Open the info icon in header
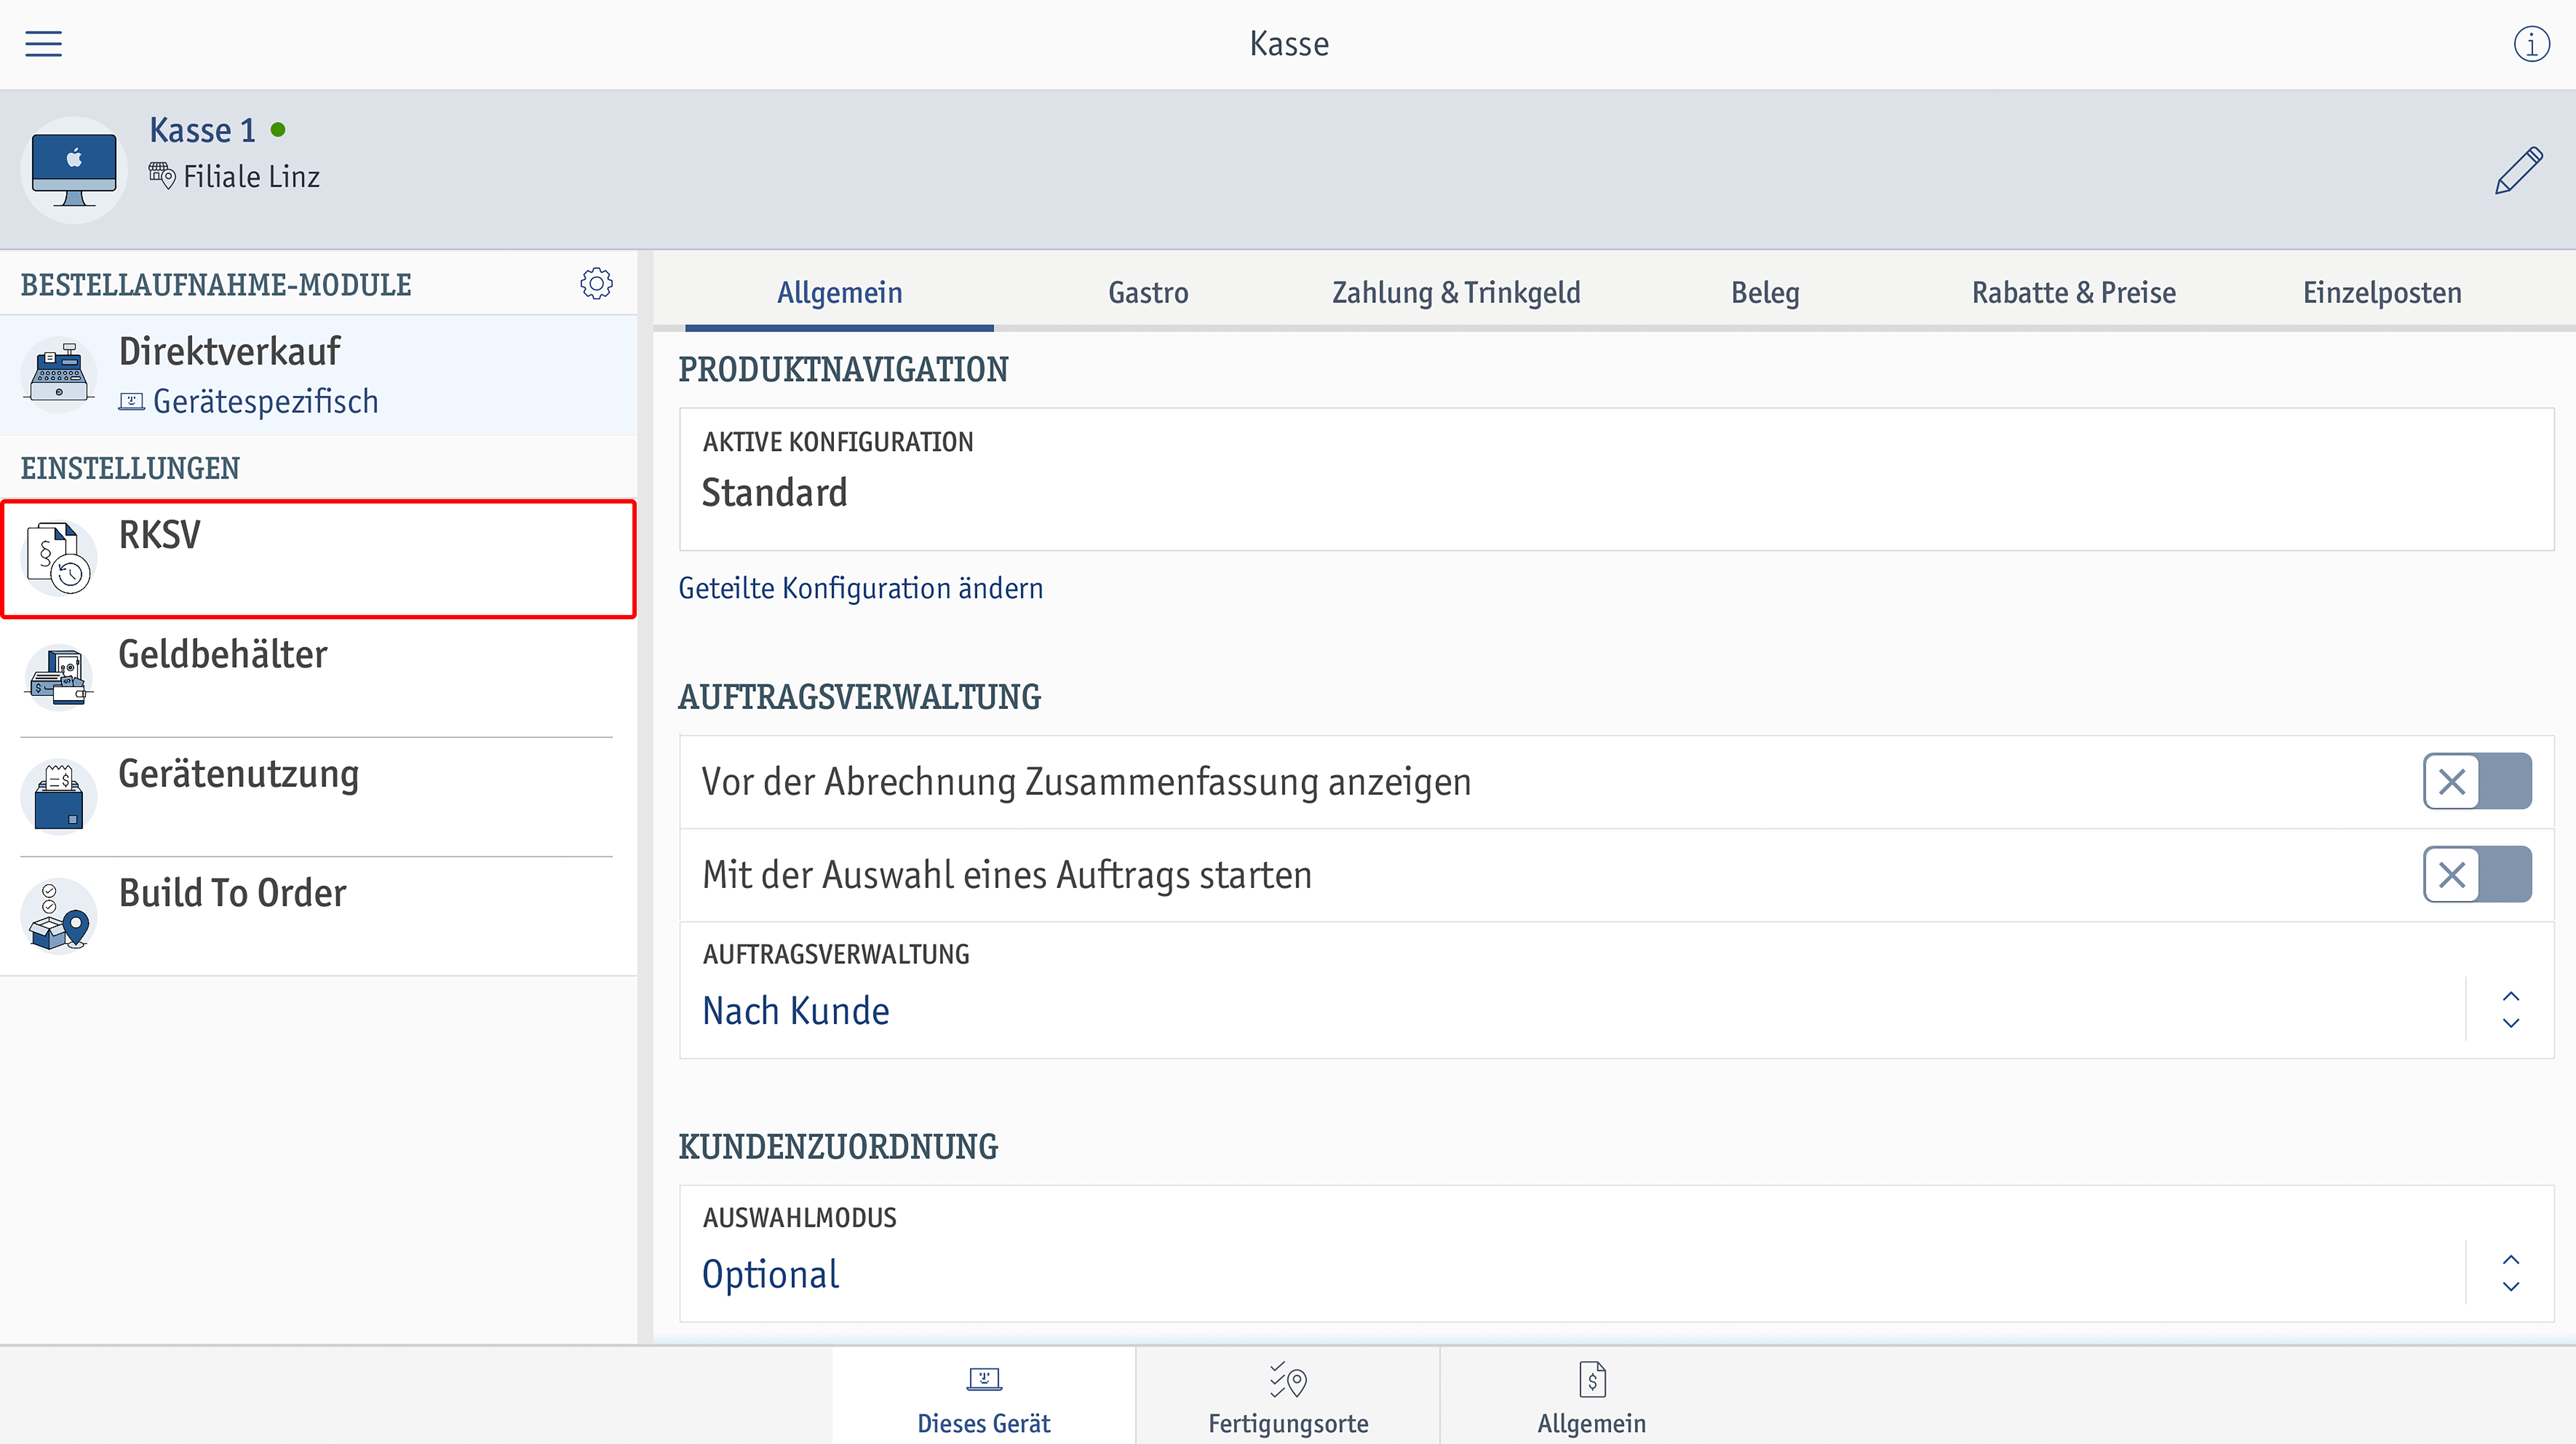2576x1444 pixels. click(2531, 44)
